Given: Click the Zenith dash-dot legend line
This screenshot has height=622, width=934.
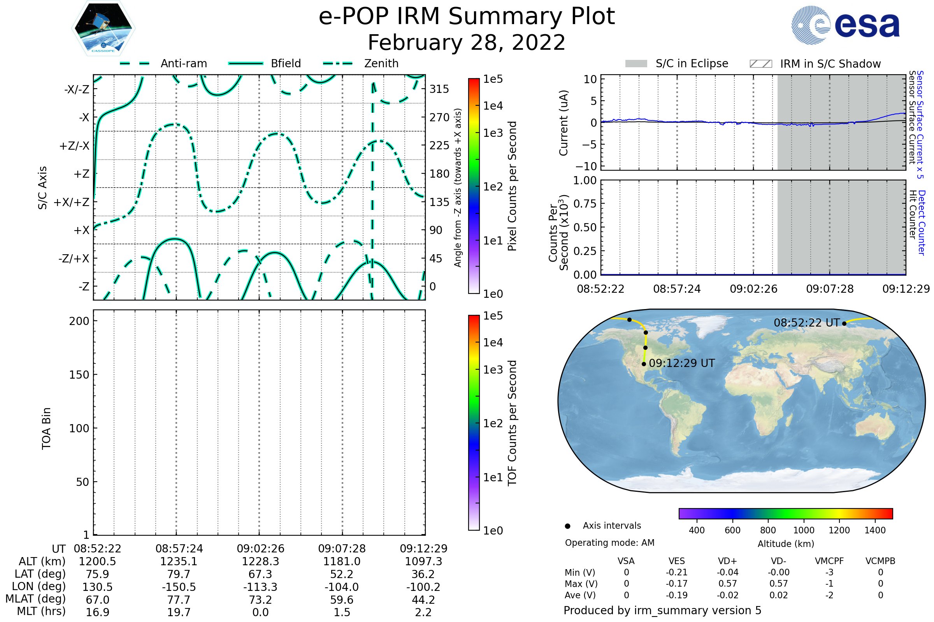Looking at the screenshot, I should pos(337,63).
